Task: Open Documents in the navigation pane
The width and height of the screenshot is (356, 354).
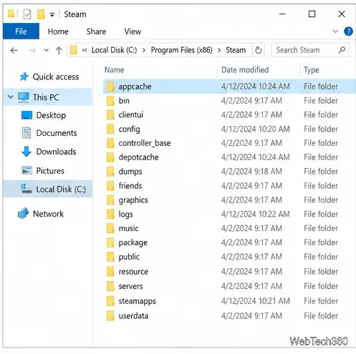Action: [57, 133]
